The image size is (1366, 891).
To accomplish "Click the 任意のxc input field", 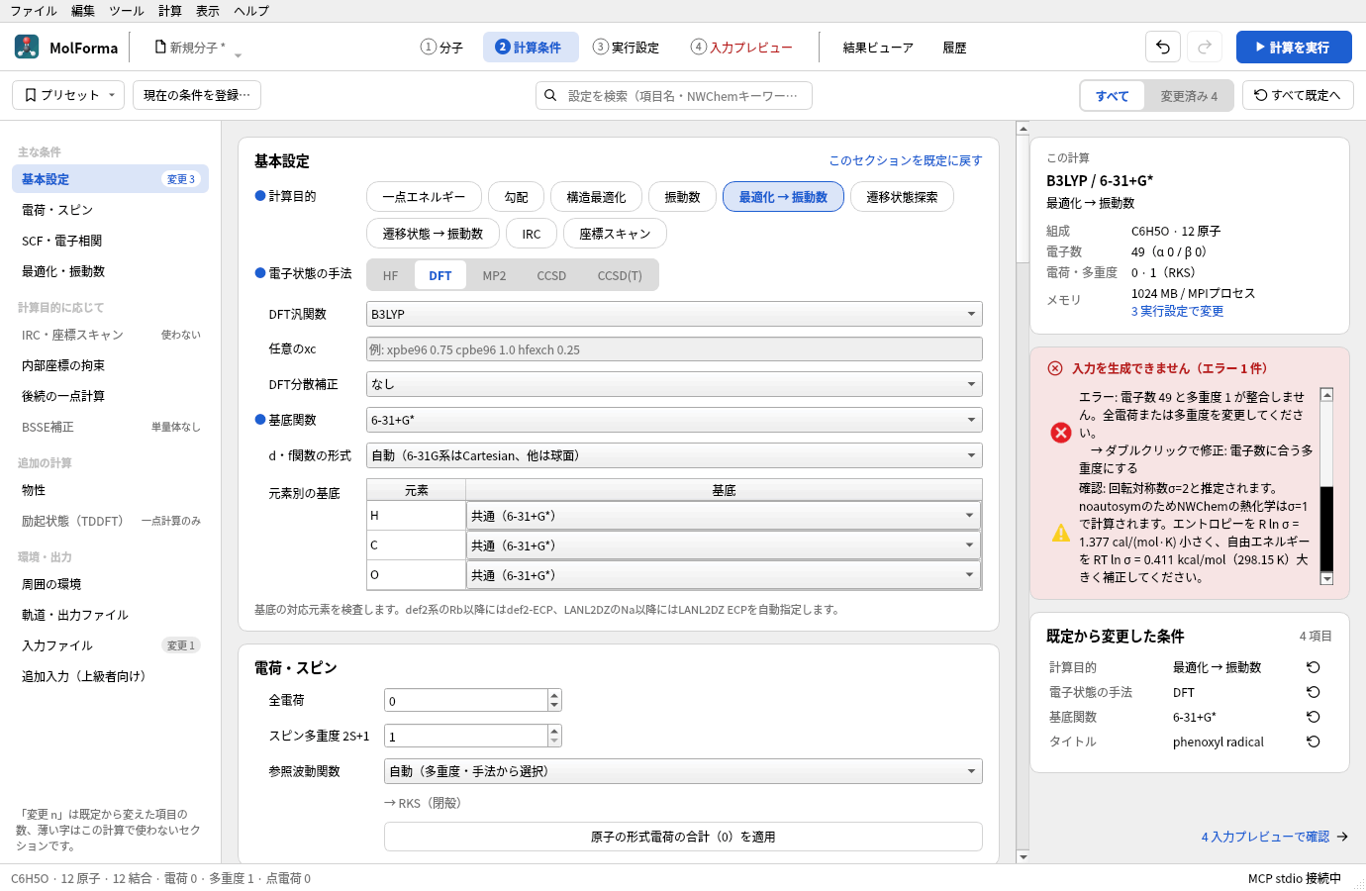I will (x=674, y=349).
